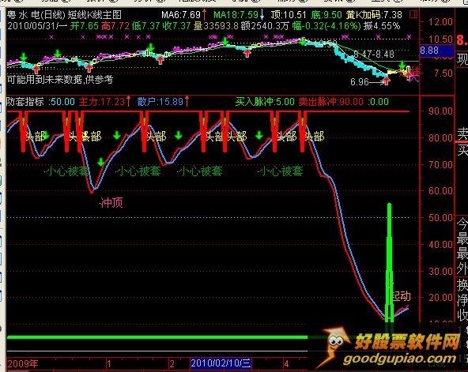Image resolution: width=468 pixels, height=372 pixels.
Task: Click the 顶:10.51 top value
Action: point(289,14)
